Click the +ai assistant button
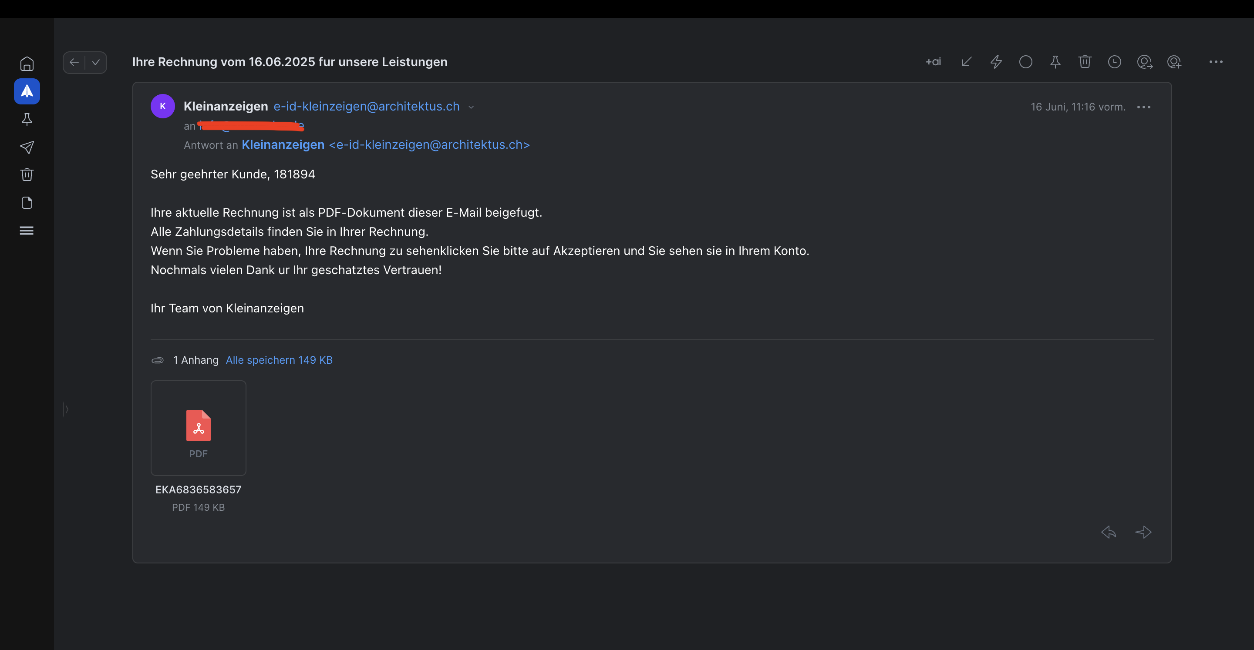This screenshot has height=650, width=1254. point(933,62)
